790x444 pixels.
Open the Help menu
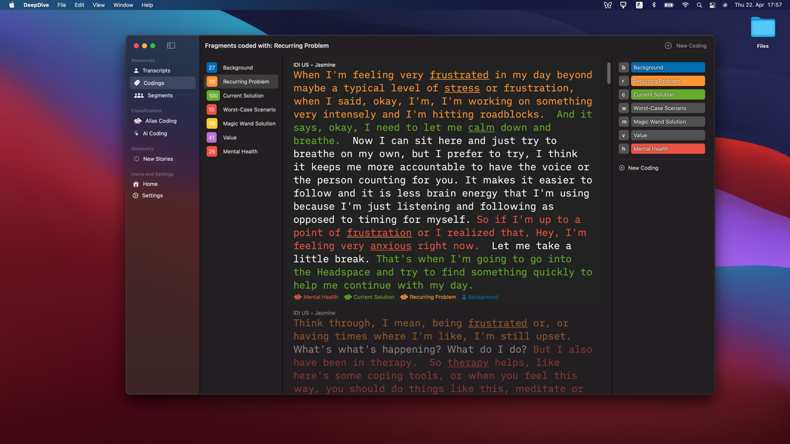147,5
